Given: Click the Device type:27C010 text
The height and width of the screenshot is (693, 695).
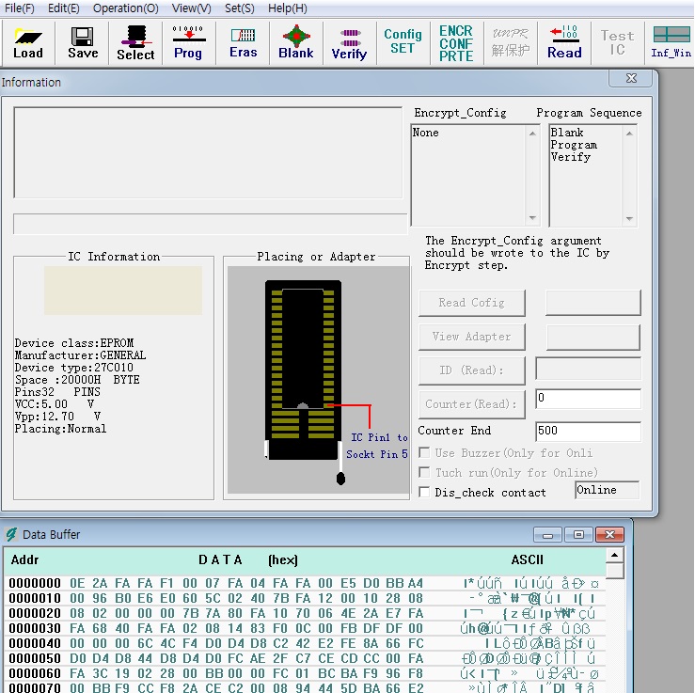Looking at the screenshot, I should click(73, 368).
